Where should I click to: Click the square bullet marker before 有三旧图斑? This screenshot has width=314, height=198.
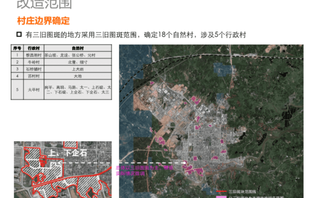point(19,35)
